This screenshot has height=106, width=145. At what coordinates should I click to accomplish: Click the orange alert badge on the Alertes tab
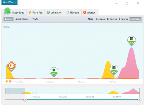(85, 12)
